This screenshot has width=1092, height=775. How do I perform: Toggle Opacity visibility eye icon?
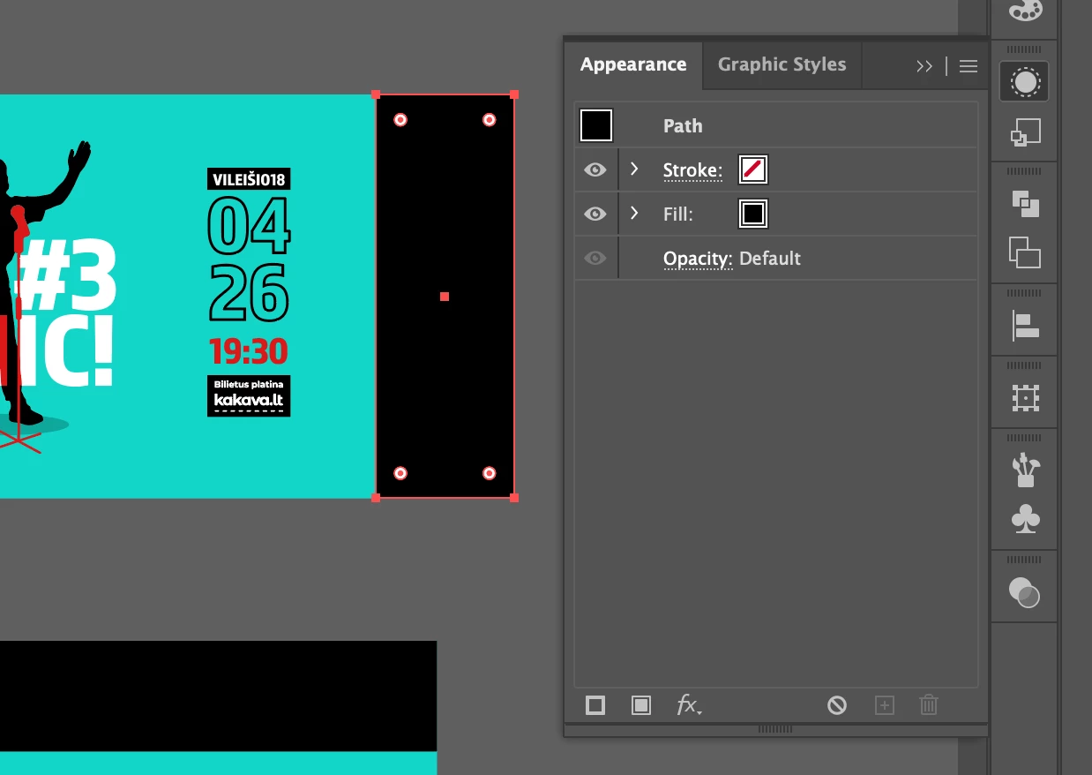(x=595, y=258)
